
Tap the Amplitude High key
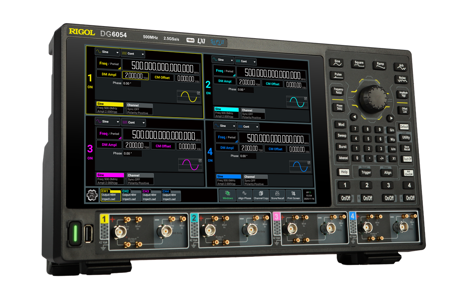(x=403, y=95)
